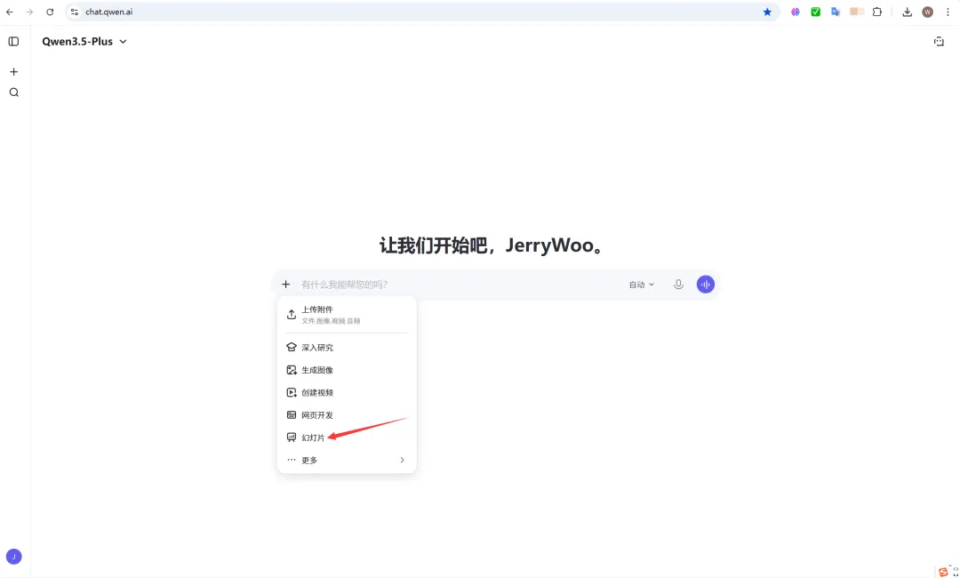Open the brain-shaped browser extension
Screen dimensions: 960x578
(x=796, y=12)
